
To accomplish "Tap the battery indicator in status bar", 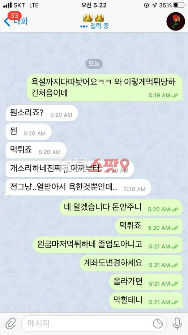I will [x=179, y=5].
